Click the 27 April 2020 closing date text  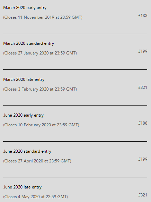37,161
